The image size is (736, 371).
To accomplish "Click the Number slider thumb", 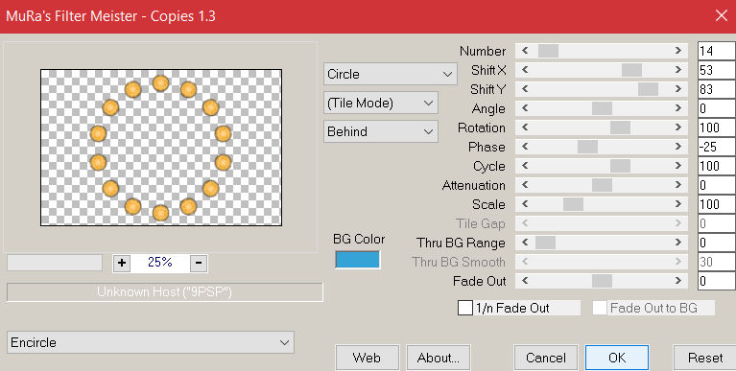I will click(x=548, y=51).
